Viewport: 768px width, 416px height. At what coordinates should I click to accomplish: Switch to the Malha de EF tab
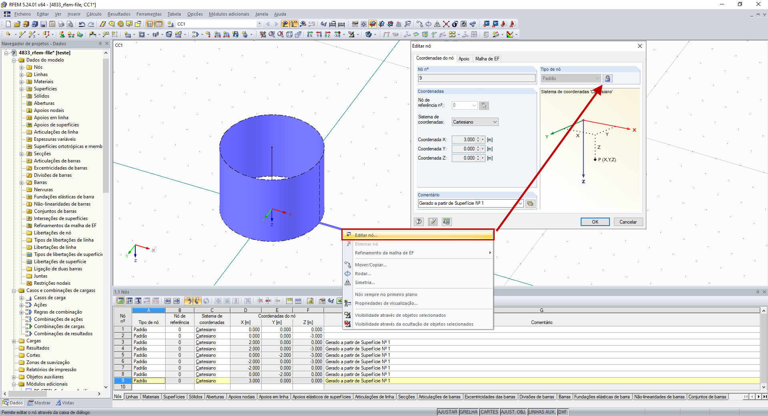[x=487, y=59]
